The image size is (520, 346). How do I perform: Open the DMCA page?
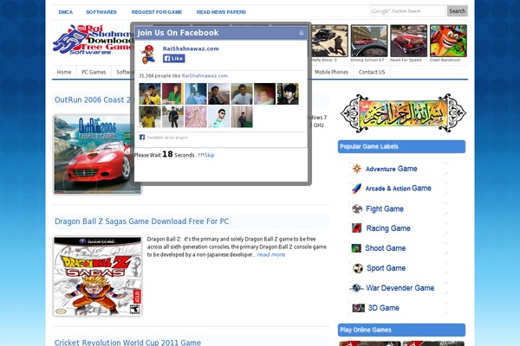pos(66,12)
